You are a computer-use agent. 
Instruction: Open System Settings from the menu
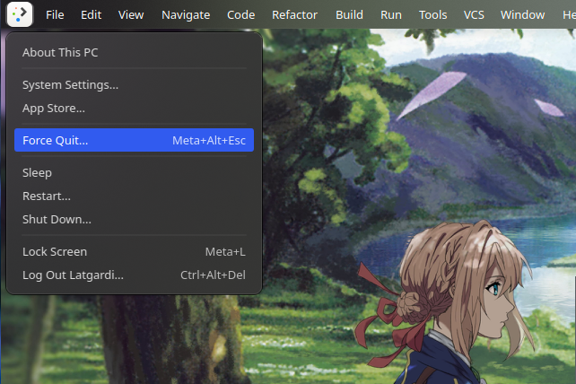[134, 85]
